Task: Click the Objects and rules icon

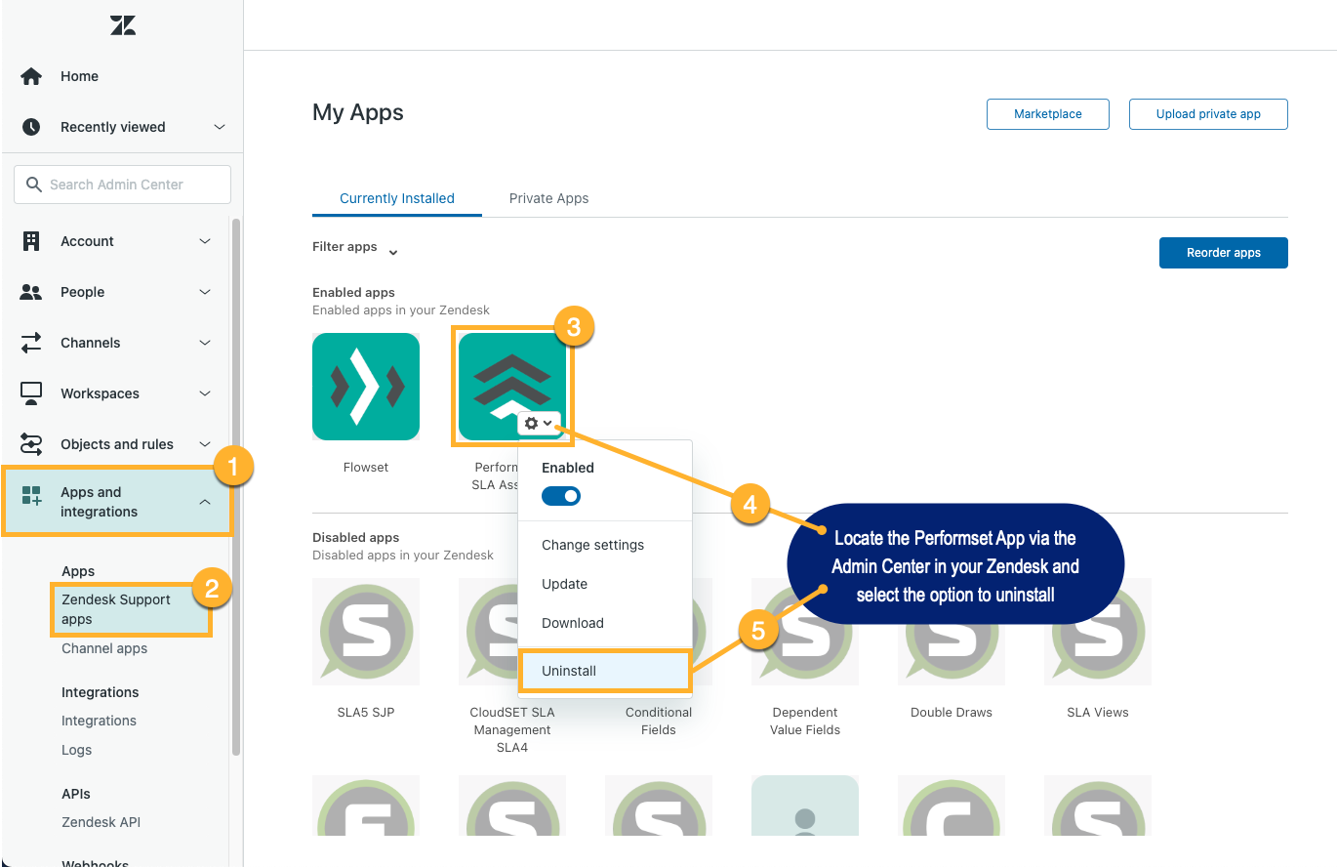Action: pyautogui.click(x=31, y=444)
